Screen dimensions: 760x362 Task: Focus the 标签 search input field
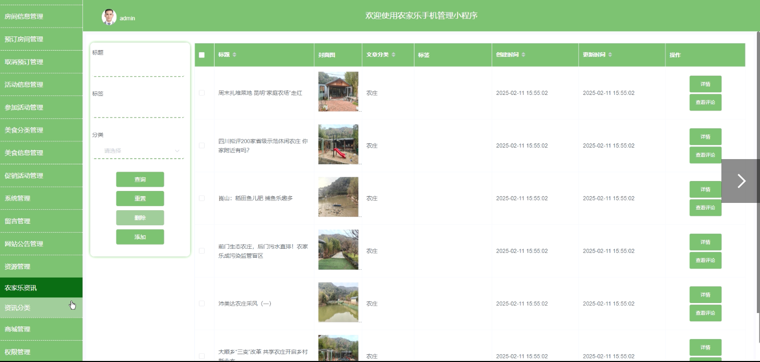139,110
